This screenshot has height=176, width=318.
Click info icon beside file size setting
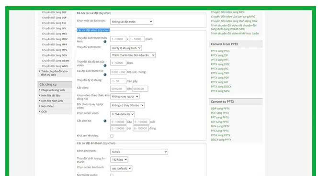(105, 75)
